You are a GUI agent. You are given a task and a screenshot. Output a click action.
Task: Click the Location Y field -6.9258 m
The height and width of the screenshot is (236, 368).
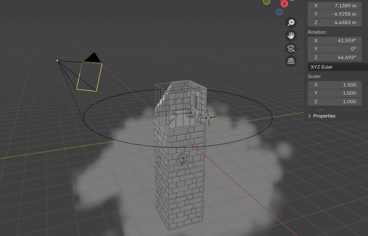[335, 14]
